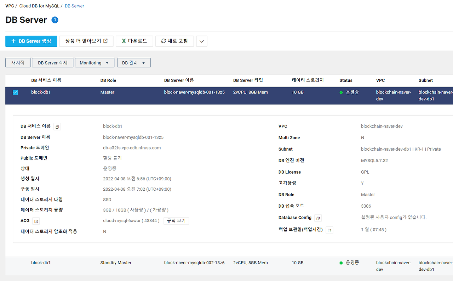
Task: Uncheck the block-db1 Master row checkbox
Action: pos(15,92)
